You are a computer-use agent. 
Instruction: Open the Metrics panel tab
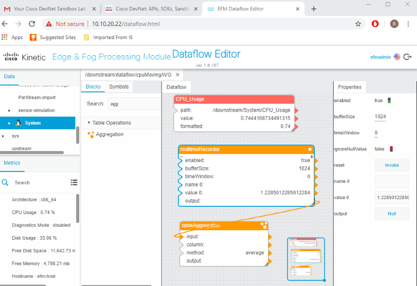tap(12, 163)
